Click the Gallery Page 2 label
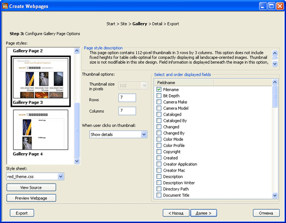The width and height of the screenshot is (286, 223). 28,51
